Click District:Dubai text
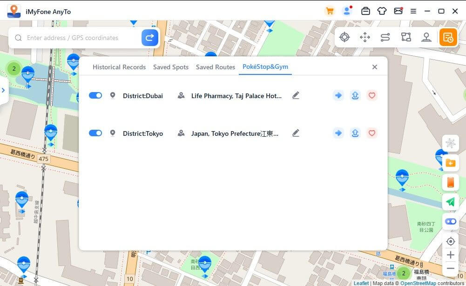Screen dimensions: 466x286 click(x=143, y=96)
